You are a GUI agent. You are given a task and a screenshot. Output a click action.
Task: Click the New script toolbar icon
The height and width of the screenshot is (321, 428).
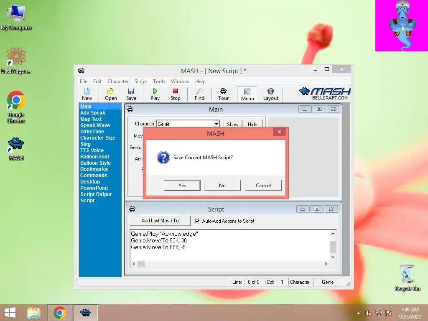tap(87, 94)
